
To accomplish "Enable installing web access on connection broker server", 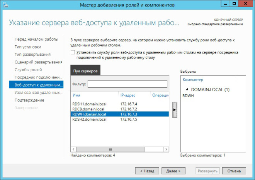I will [73, 52].
